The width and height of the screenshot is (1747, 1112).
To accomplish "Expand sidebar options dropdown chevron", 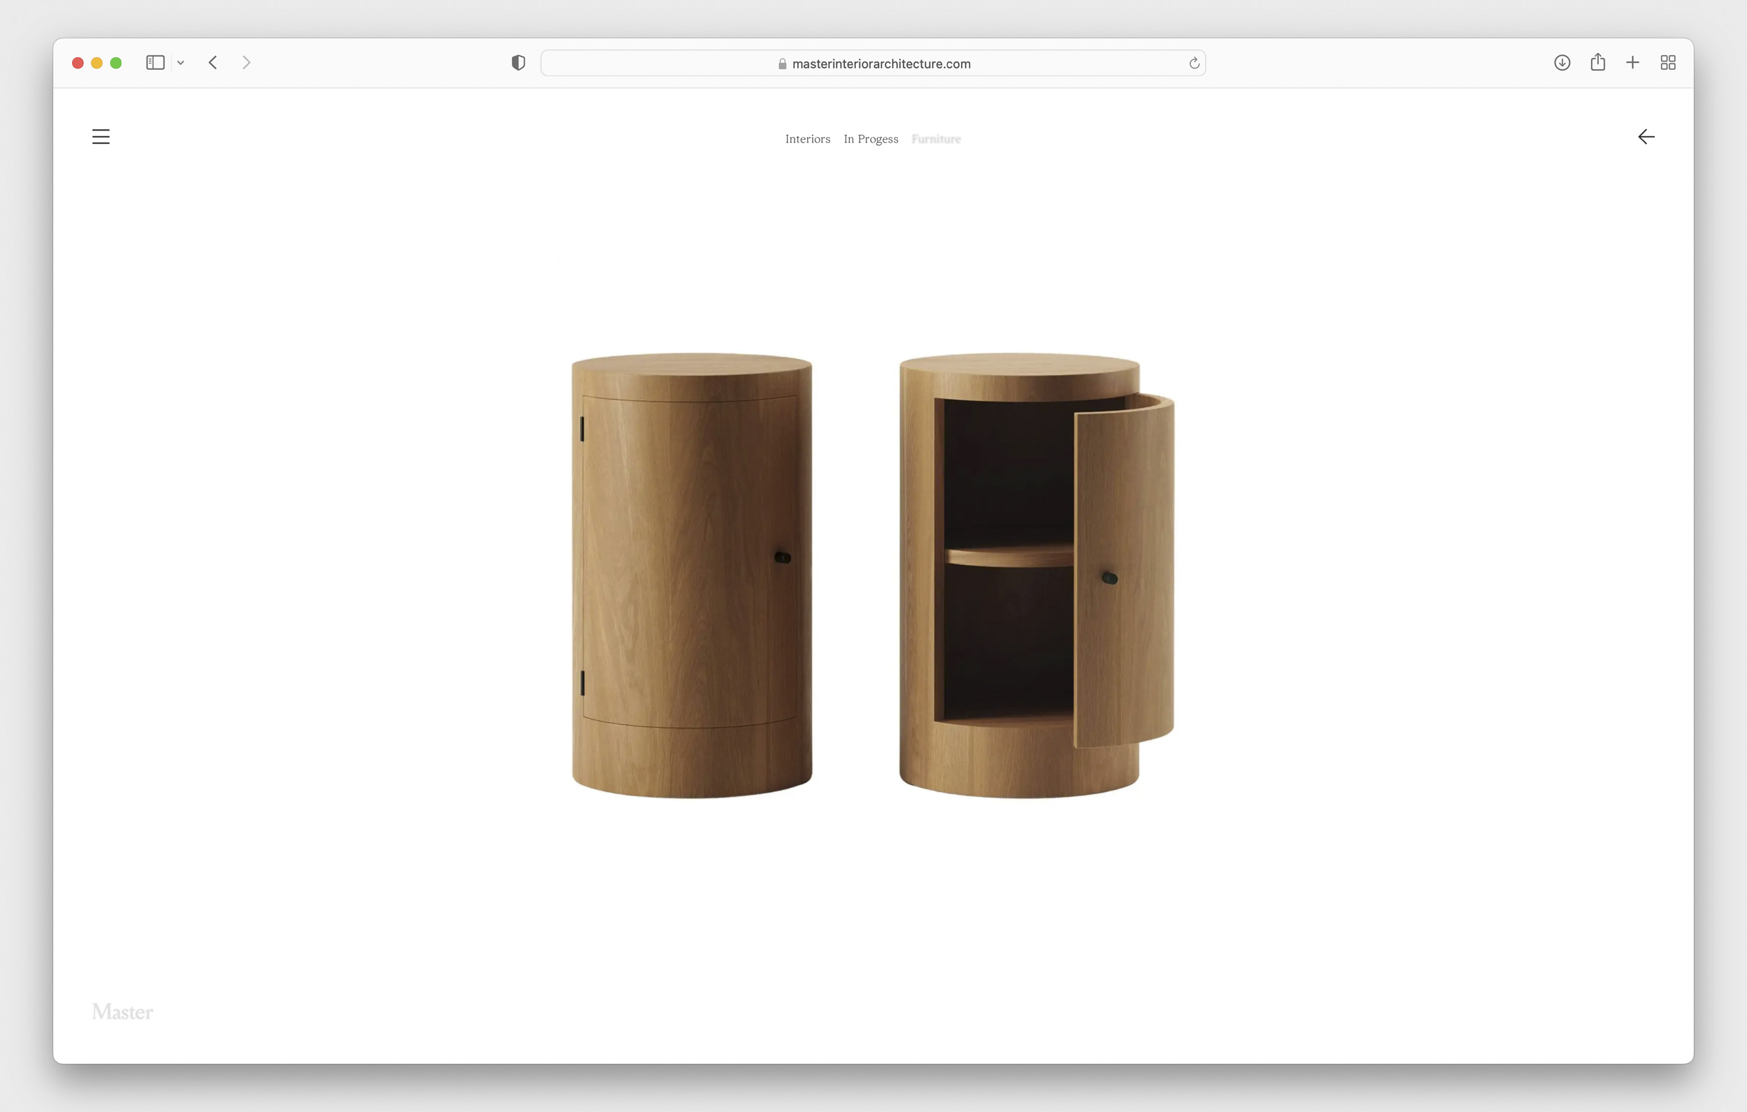I will tap(181, 63).
